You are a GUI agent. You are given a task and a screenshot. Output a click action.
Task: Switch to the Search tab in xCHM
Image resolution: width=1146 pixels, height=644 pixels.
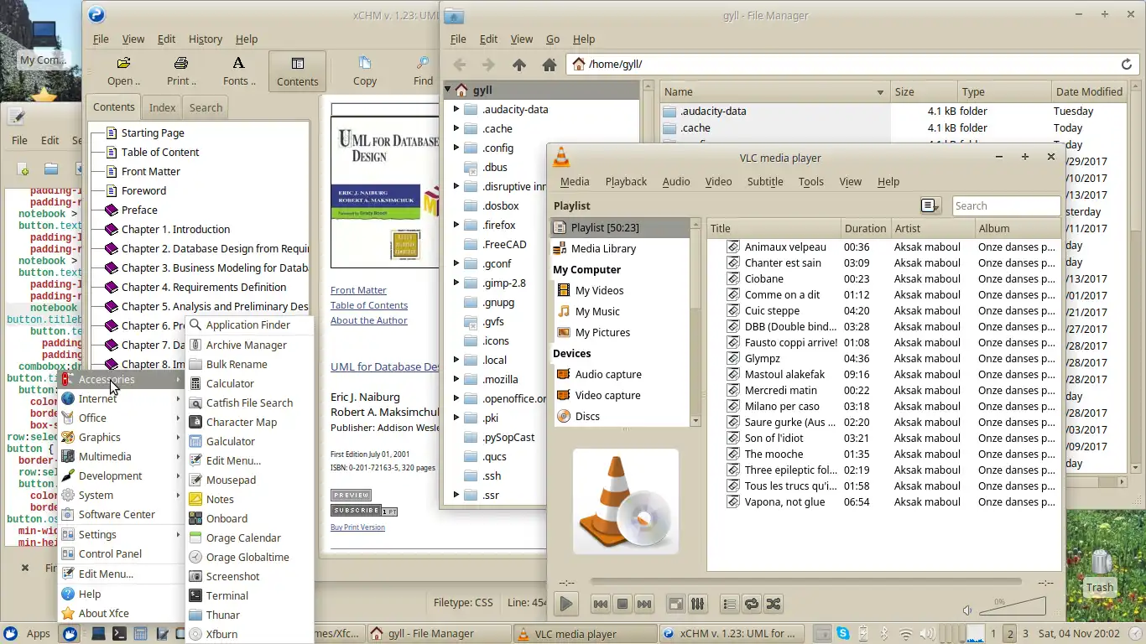(206, 107)
